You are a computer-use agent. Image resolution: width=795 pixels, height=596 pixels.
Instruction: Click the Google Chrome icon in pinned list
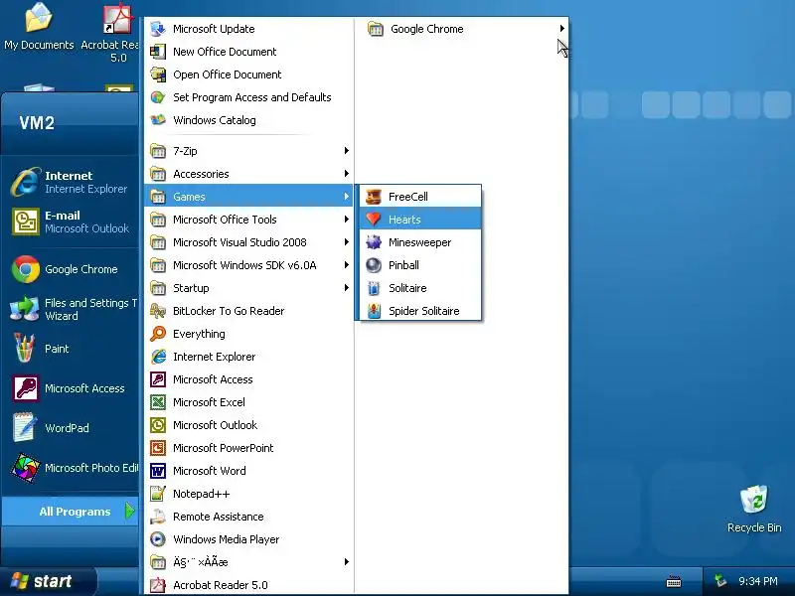[x=26, y=269]
